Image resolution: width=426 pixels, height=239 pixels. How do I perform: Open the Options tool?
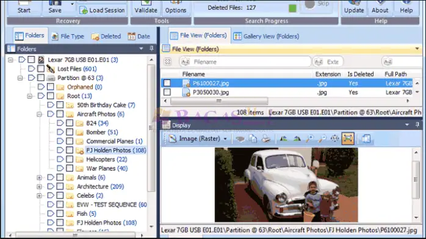176,7
